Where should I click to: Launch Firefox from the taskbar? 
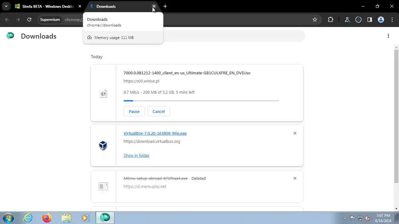[x=47, y=218]
